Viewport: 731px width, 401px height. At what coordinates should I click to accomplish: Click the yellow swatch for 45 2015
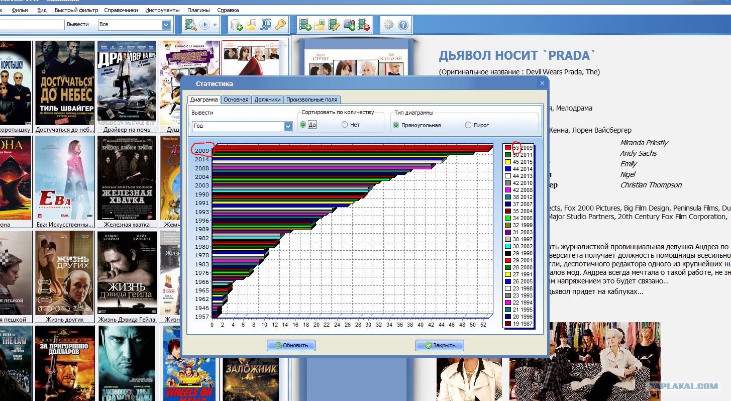508,162
